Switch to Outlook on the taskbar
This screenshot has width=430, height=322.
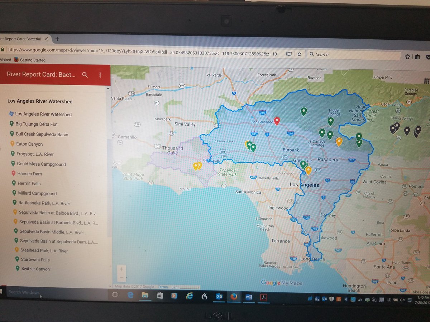[219, 297]
